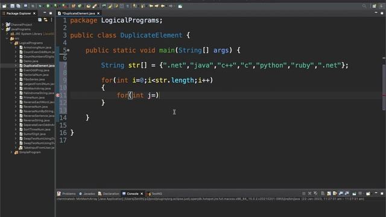Click the Search flashlight toolbar icon
Screen dimensions: 386x217
[95, 6]
